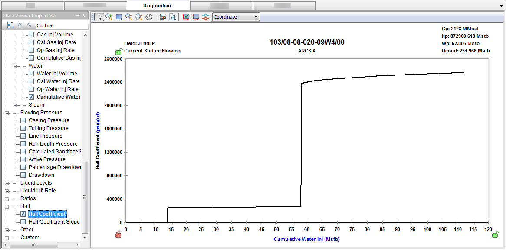Click the zoom out all magnifier icon
Image resolution: width=506 pixels, height=250 pixels.
(x=139, y=17)
